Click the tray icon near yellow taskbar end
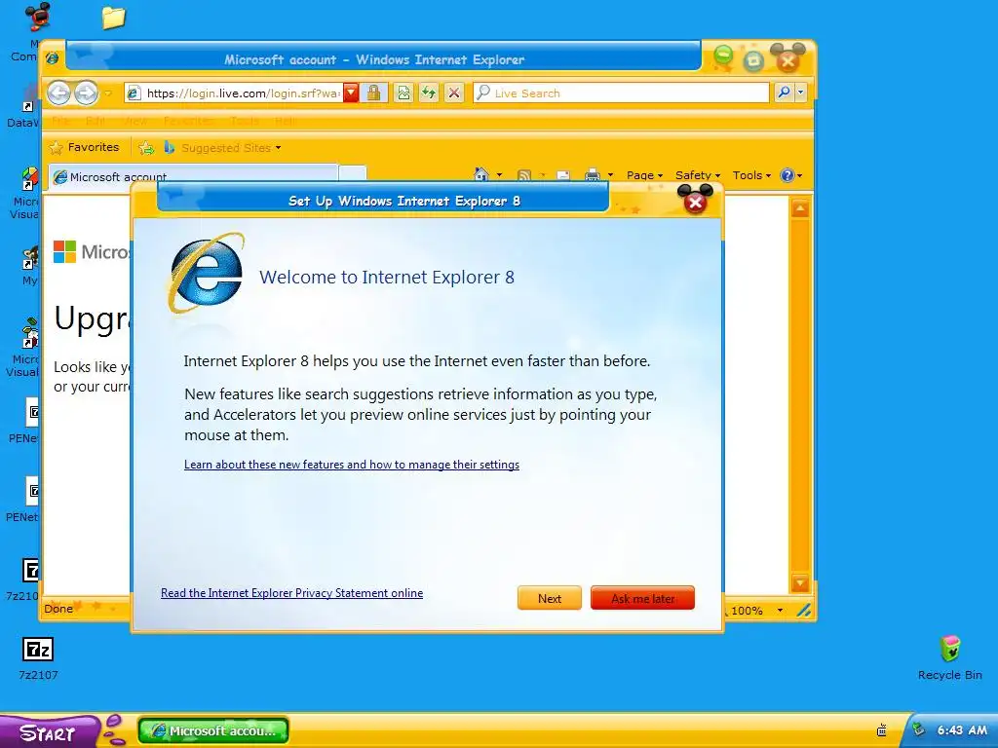998x748 pixels. pyautogui.click(x=881, y=730)
